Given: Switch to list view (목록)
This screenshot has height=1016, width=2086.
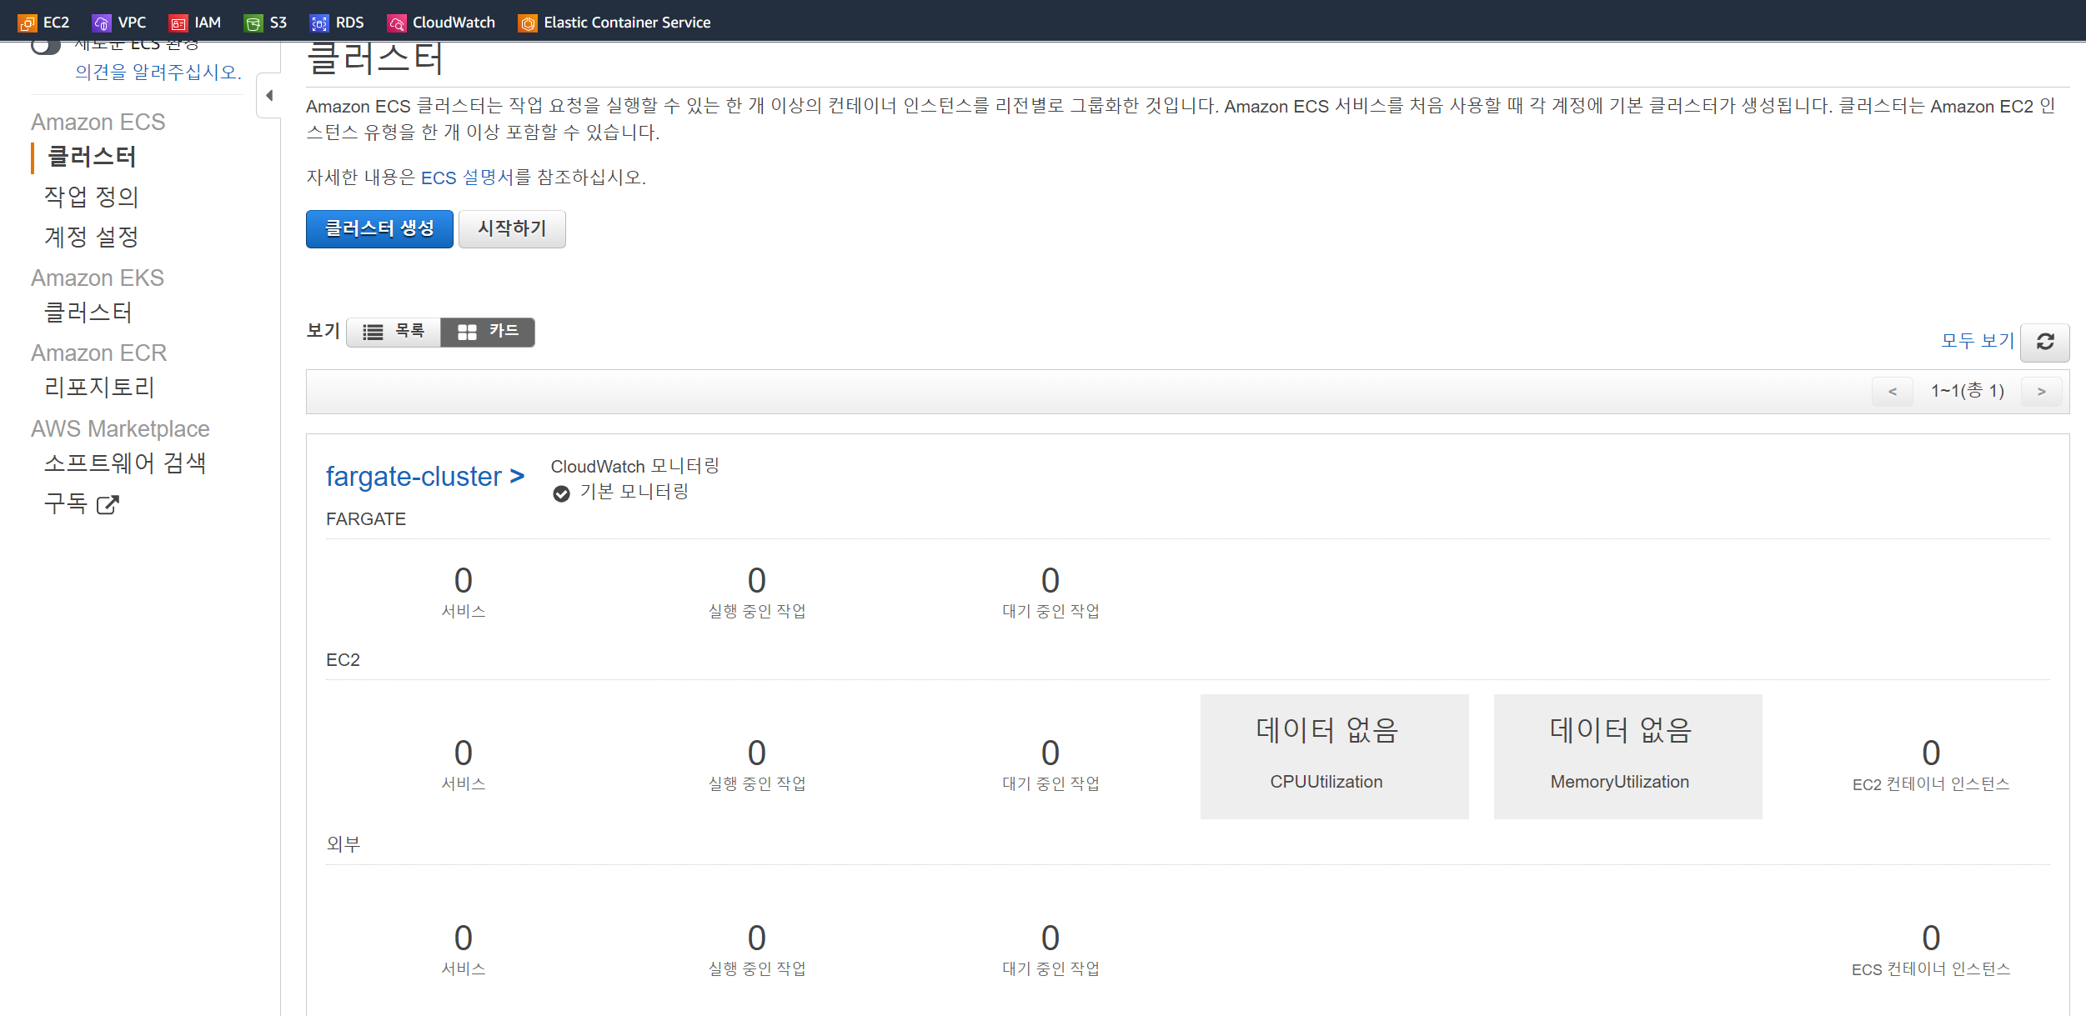Looking at the screenshot, I should coord(394,332).
